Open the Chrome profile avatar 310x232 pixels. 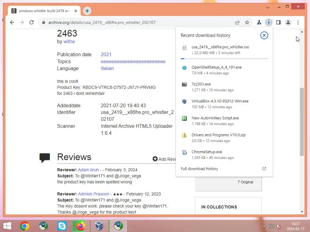pos(288,22)
